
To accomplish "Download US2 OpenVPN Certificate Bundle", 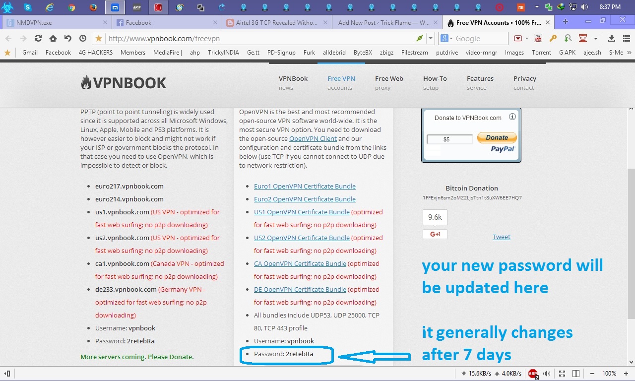I will pos(302,238).
